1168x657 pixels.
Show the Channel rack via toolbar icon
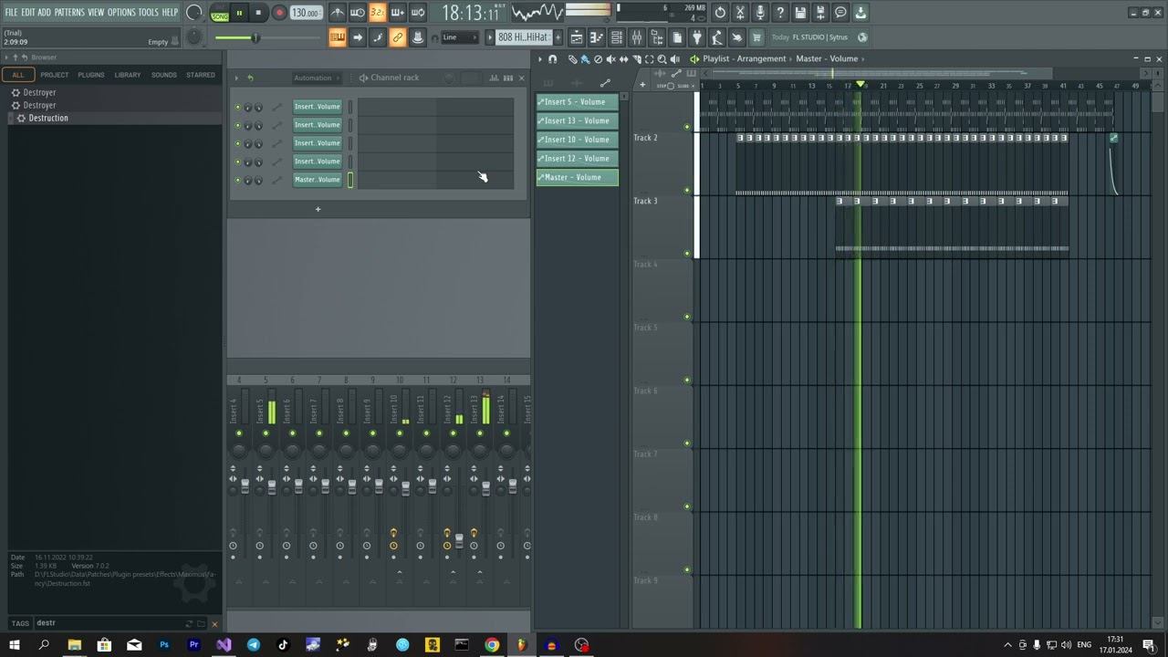pyautogui.click(x=617, y=37)
